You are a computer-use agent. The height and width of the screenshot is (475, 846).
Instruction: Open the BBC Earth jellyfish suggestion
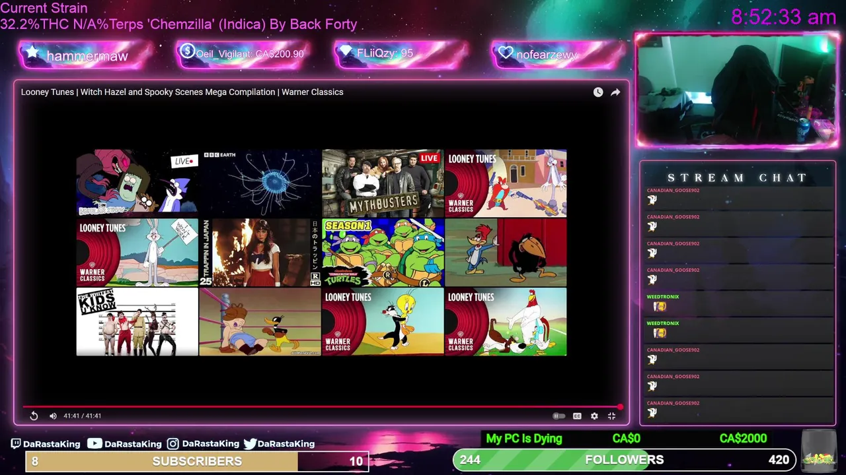coord(260,183)
